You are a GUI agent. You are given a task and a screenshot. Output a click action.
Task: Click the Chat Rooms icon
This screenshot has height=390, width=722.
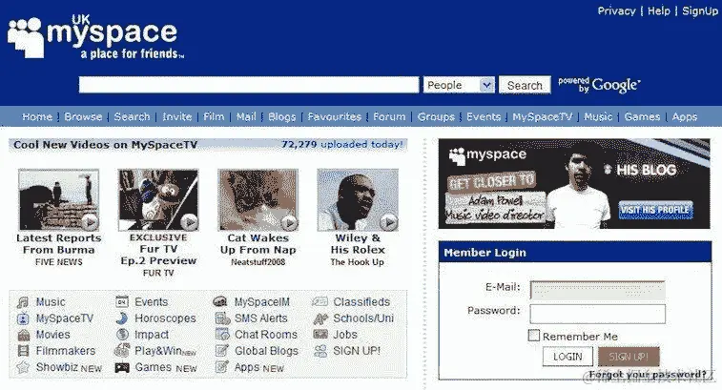click(x=222, y=335)
